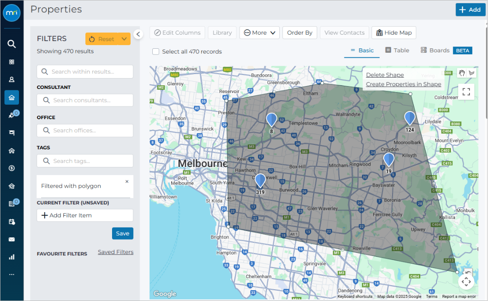
Task: Open the sign board icon in sidebar
Action: [11, 133]
